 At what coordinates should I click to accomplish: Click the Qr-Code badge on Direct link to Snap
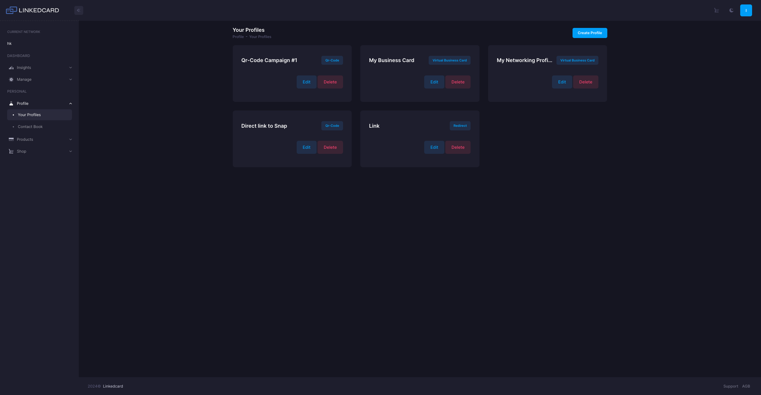point(332,126)
